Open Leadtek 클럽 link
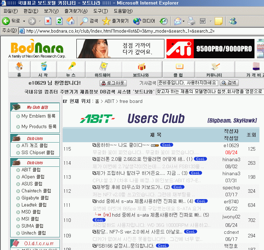Screen dimensions: 264x250 (x=34, y=205)
